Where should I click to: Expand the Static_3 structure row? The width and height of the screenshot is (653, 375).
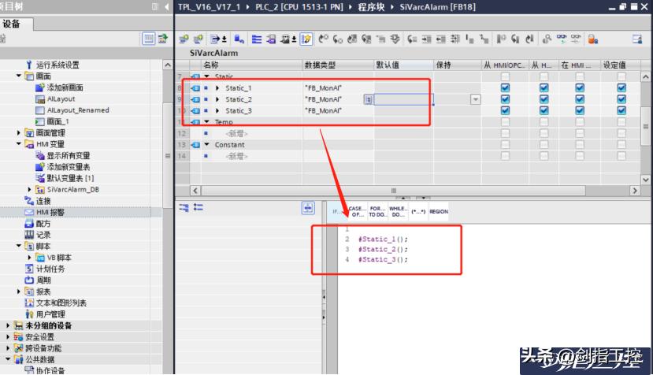(x=217, y=110)
